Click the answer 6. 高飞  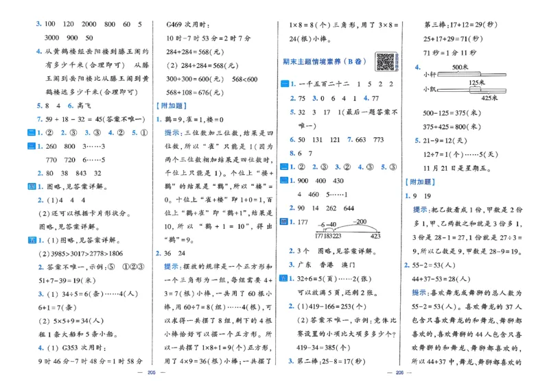pos(79,106)
